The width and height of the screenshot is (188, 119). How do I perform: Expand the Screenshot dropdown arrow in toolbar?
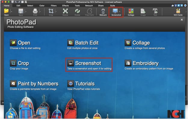tap(120, 12)
